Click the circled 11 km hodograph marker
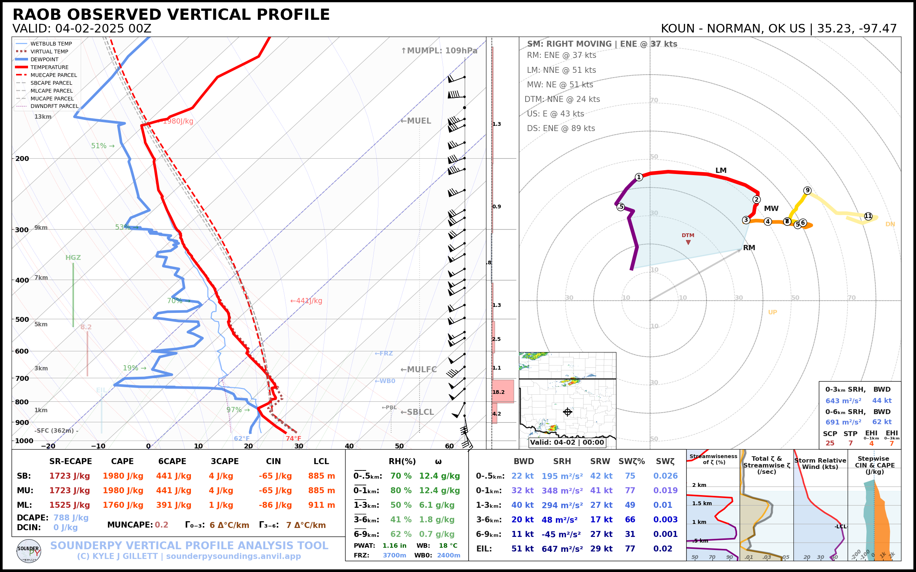 [868, 216]
